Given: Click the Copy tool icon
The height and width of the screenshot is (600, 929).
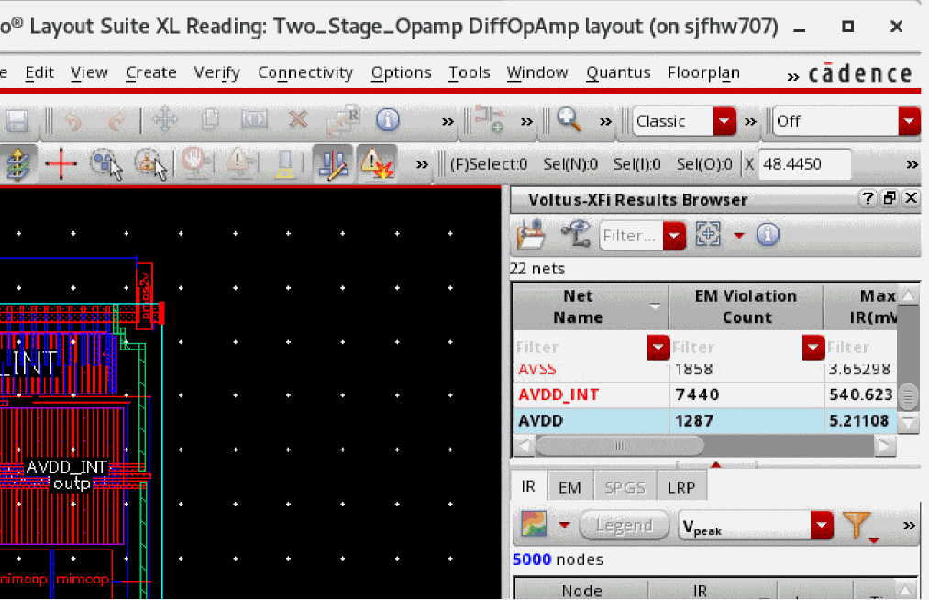Looking at the screenshot, I should [x=210, y=120].
